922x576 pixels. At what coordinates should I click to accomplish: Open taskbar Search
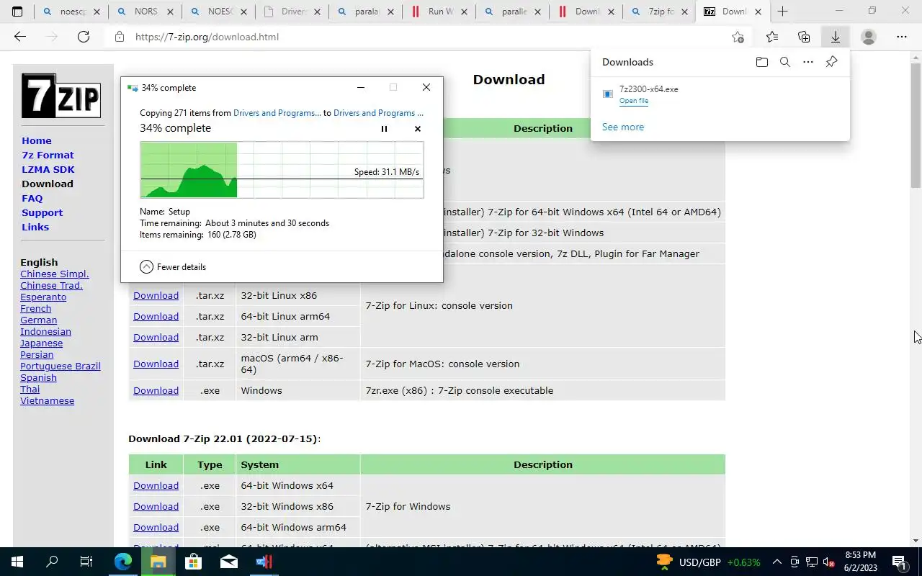coord(52,562)
